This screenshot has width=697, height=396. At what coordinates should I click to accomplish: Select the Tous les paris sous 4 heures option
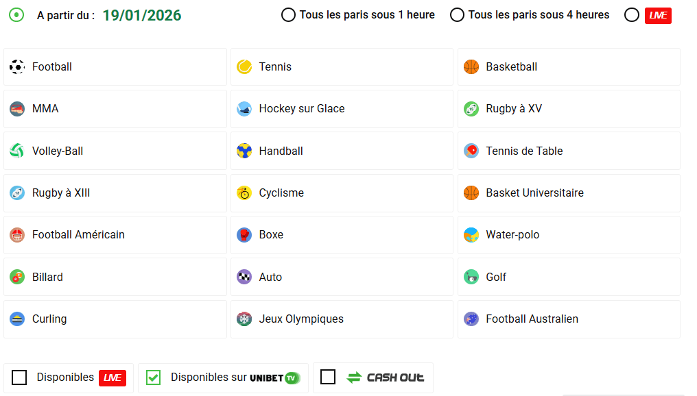457,14
